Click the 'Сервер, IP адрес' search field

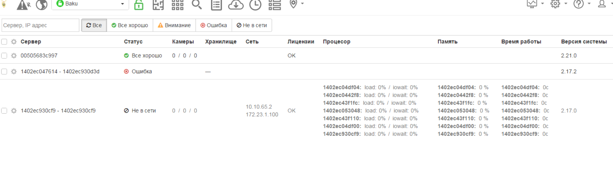[x=40, y=25]
